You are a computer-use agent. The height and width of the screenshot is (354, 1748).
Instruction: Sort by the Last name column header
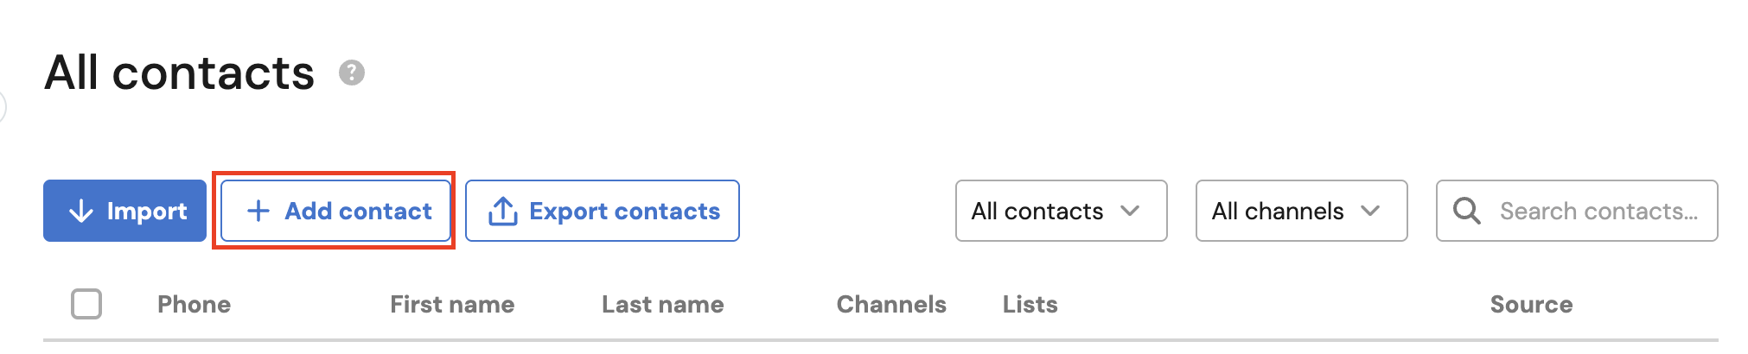tap(663, 304)
